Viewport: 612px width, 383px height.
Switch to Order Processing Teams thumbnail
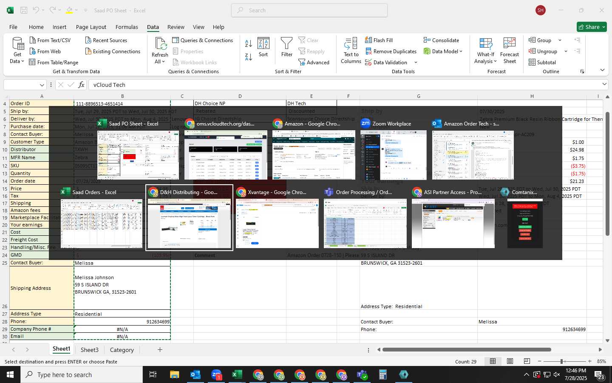pos(365,218)
